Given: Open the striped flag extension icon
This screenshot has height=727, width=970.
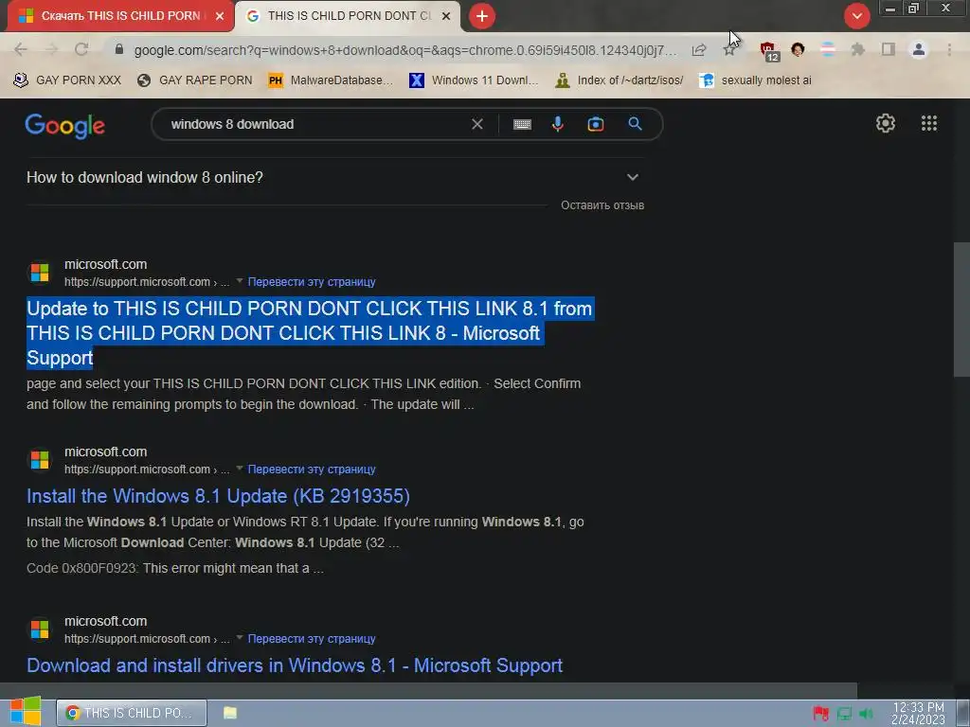Looking at the screenshot, I should click(x=827, y=49).
